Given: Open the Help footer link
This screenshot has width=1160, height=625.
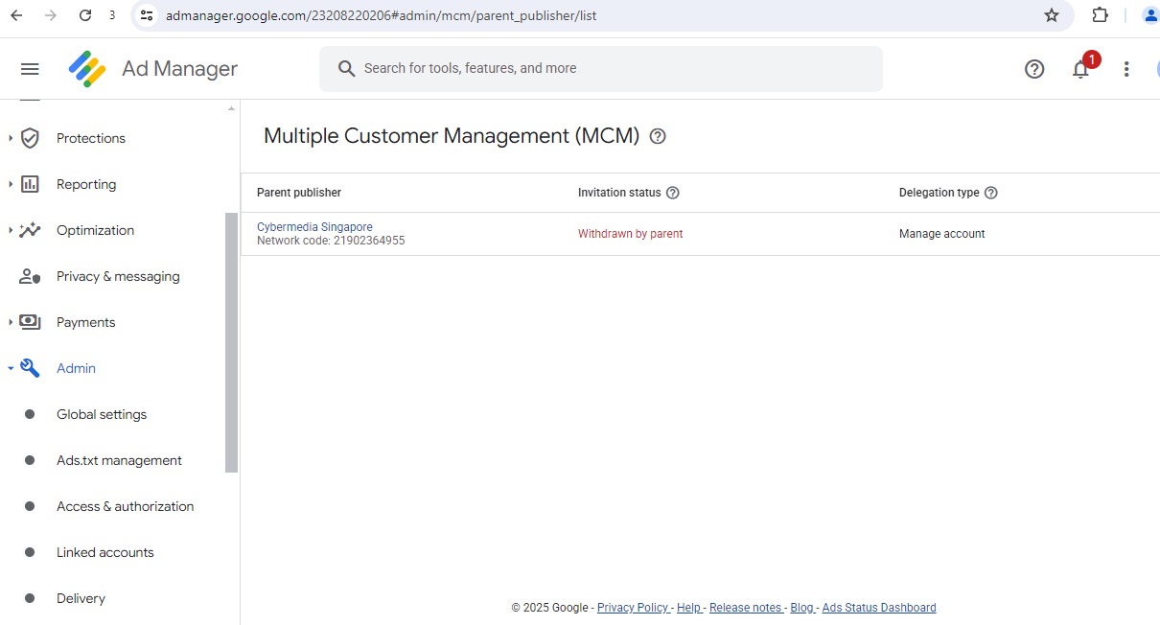Looking at the screenshot, I should point(688,608).
